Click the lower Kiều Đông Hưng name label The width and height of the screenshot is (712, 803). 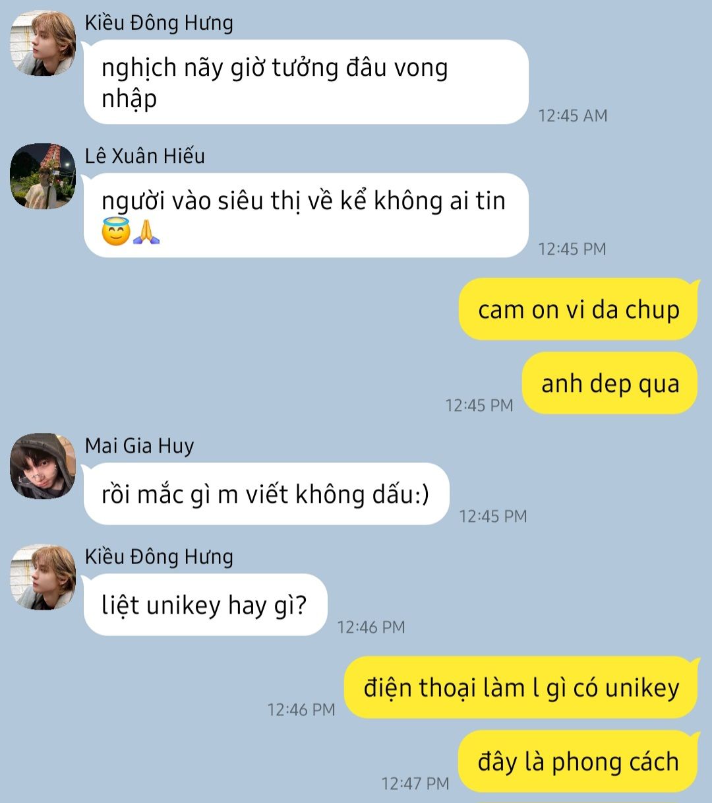[159, 557]
